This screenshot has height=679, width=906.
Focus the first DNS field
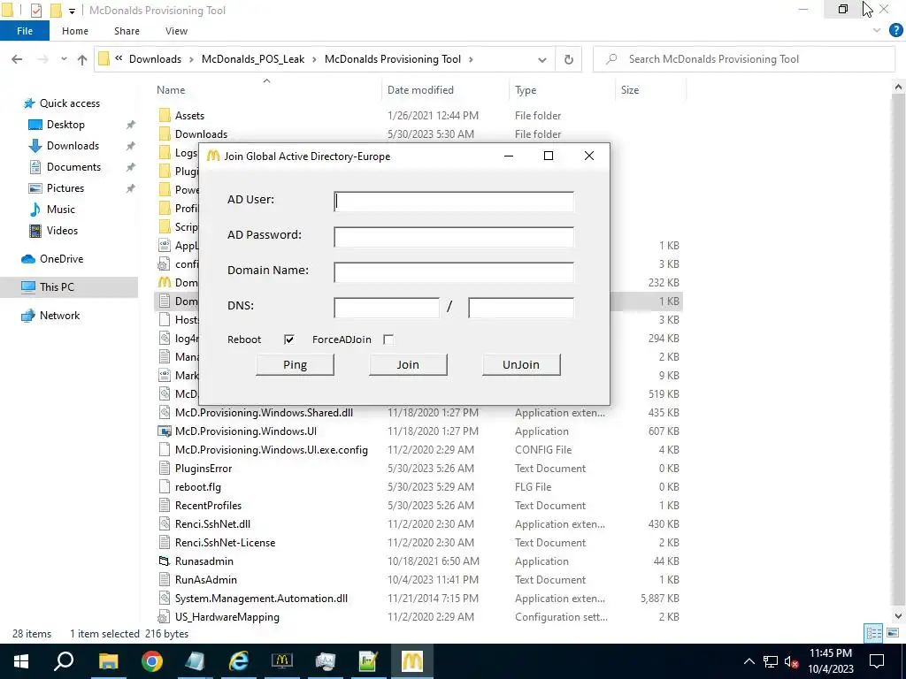click(x=387, y=307)
